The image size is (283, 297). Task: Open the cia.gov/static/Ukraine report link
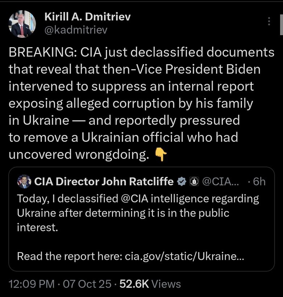point(184,256)
